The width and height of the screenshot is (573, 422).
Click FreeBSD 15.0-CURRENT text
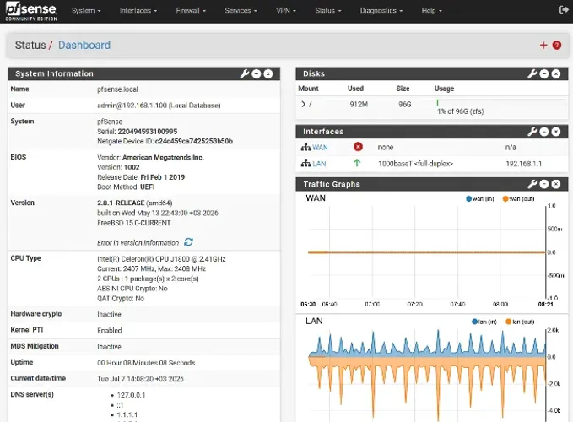[133, 223]
